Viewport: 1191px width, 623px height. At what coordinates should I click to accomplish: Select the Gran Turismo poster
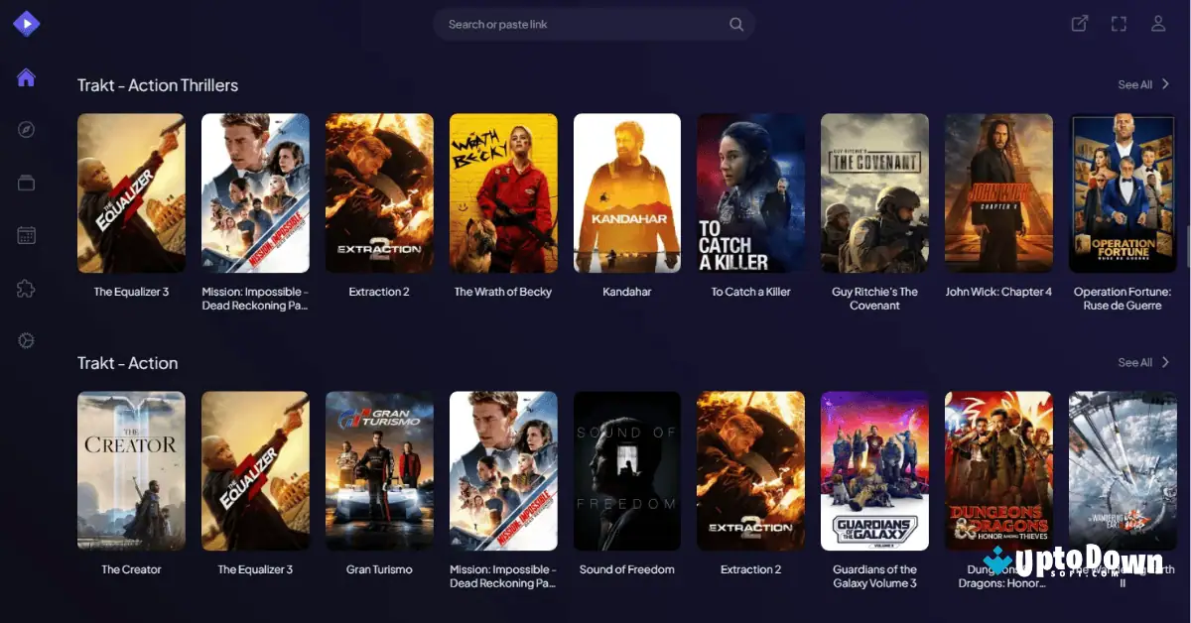pos(379,471)
